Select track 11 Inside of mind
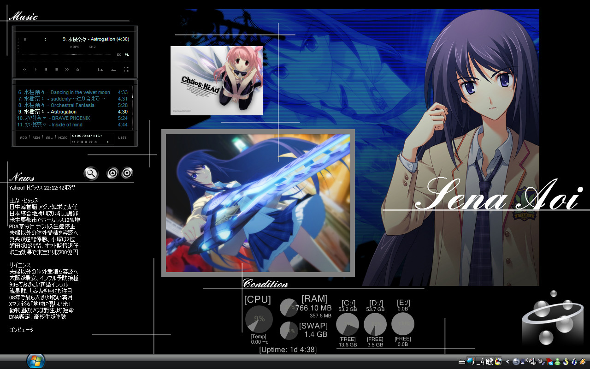The height and width of the screenshot is (369, 590). click(x=73, y=125)
